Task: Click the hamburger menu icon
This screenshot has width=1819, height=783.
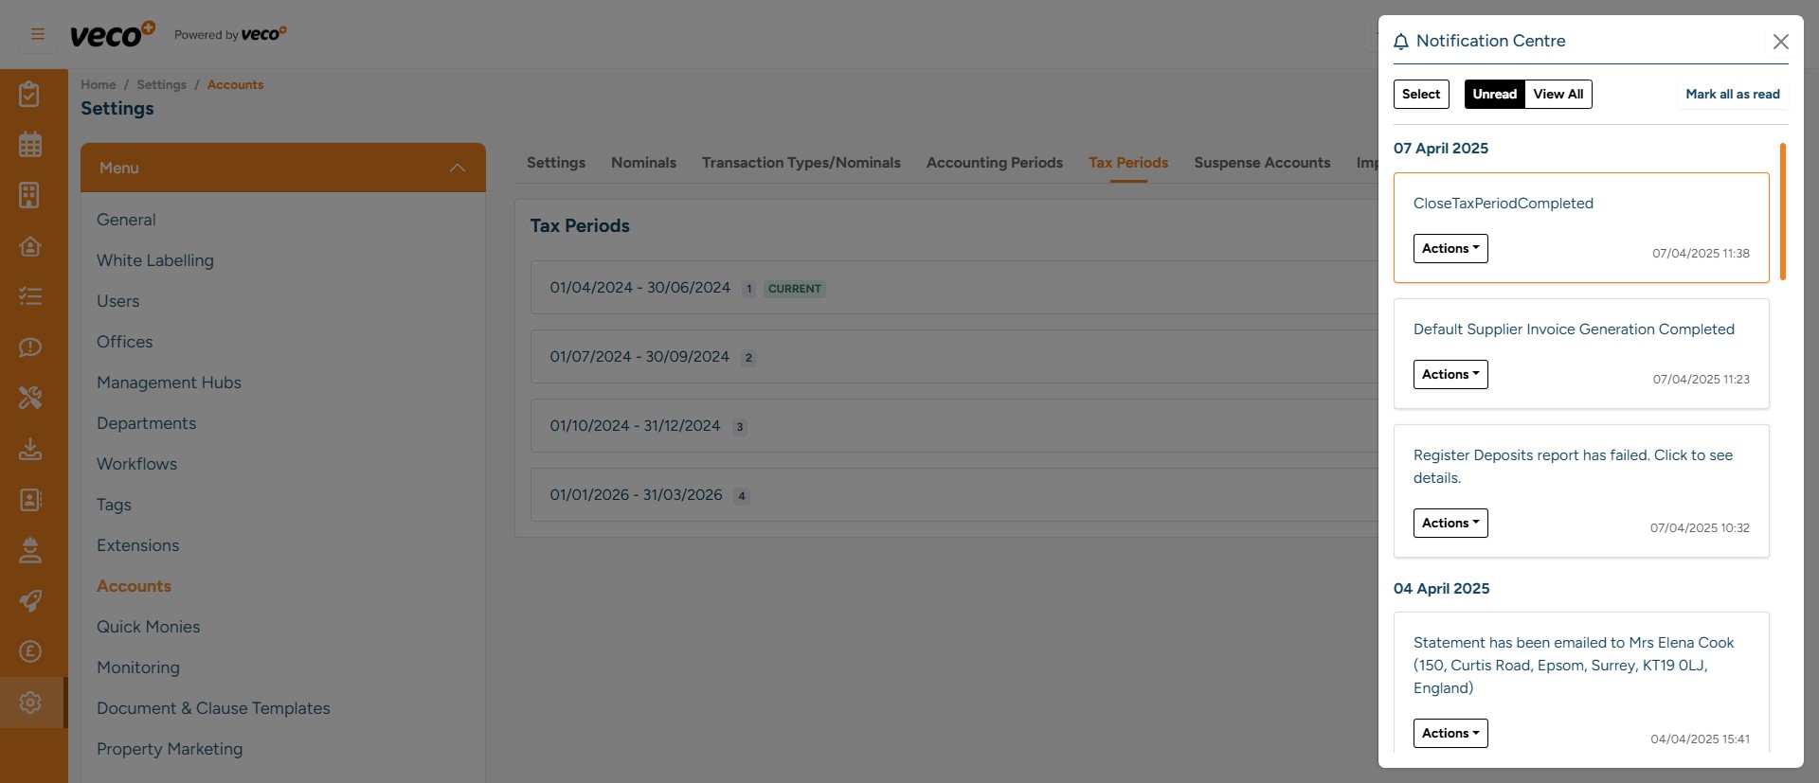Action: click(x=38, y=34)
